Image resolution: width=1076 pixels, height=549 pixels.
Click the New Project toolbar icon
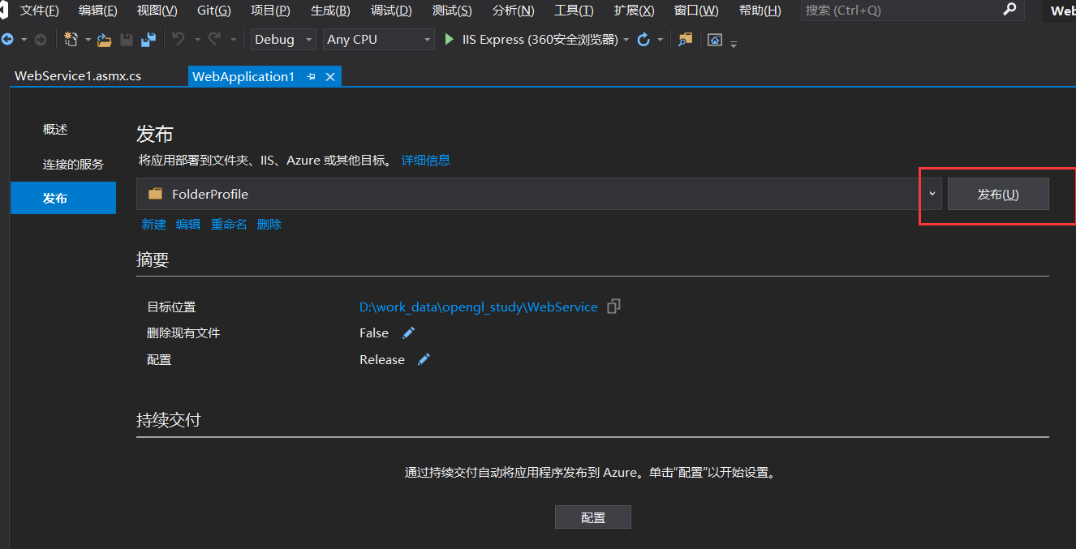click(x=71, y=39)
